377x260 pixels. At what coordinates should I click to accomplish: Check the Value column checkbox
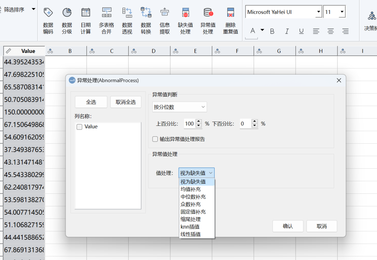80,127
